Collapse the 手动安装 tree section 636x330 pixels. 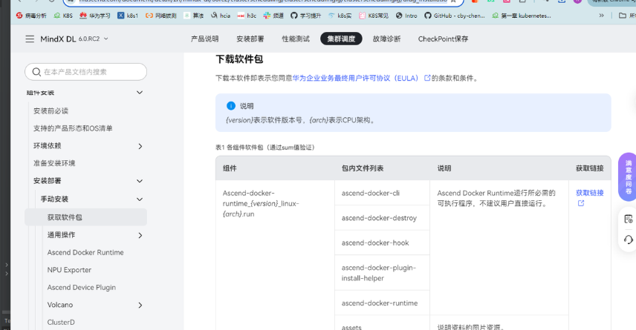tap(140, 199)
